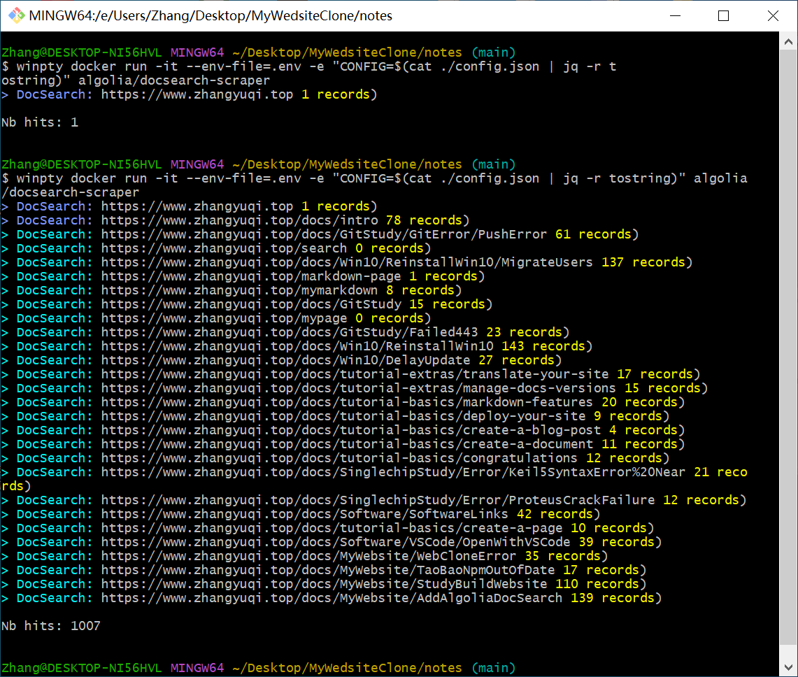The width and height of the screenshot is (798, 677).
Task: Click the TaoBaoNpmOutOfDate URL line
Action: [328, 571]
